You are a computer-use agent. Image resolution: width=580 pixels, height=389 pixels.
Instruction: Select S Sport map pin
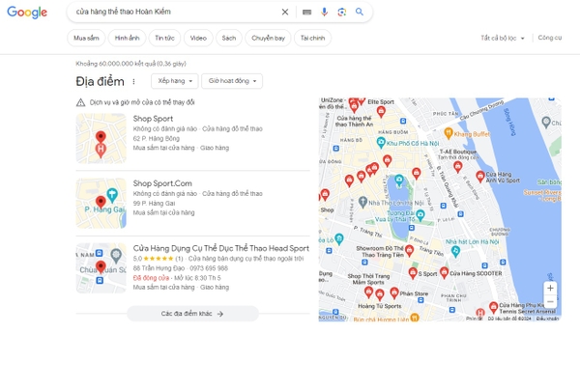point(413,272)
